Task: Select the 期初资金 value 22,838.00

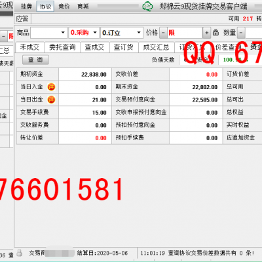Action: [94, 75]
